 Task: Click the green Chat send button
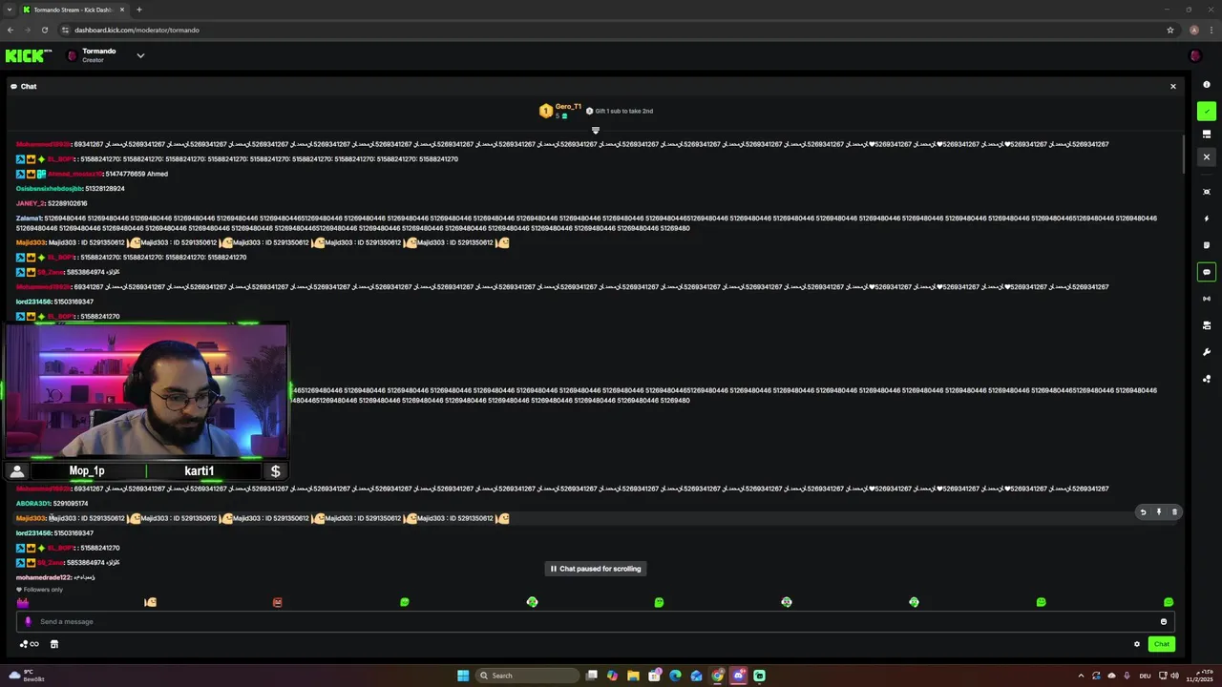click(x=1161, y=644)
